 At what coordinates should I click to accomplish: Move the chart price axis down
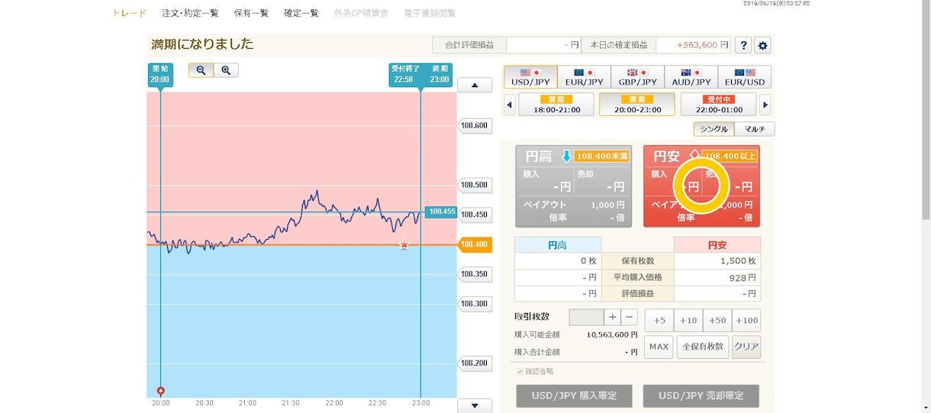tap(475, 405)
